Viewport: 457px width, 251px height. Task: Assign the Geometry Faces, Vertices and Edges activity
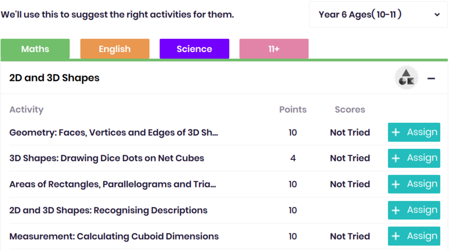(414, 132)
